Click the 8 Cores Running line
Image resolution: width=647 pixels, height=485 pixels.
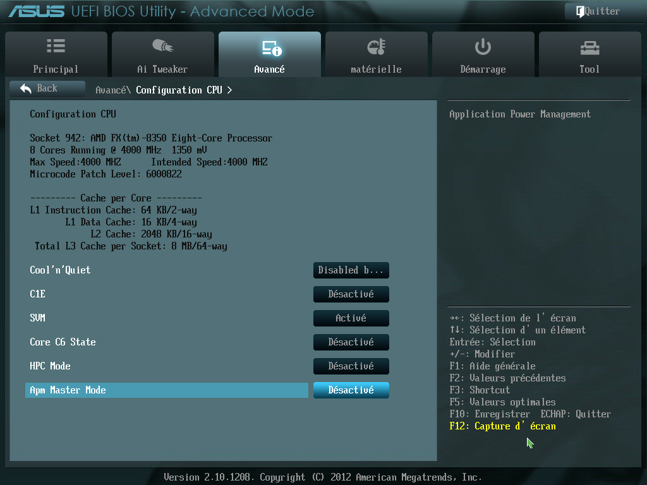click(x=118, y=150)
